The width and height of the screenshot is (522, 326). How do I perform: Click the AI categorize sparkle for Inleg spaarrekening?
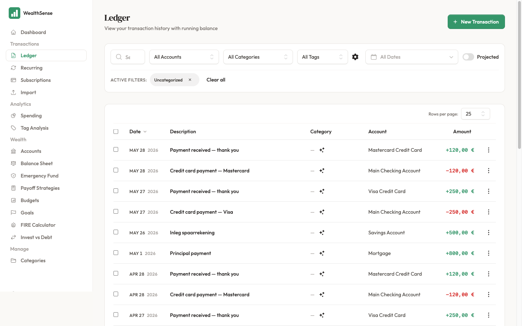[x=322, y=233]
